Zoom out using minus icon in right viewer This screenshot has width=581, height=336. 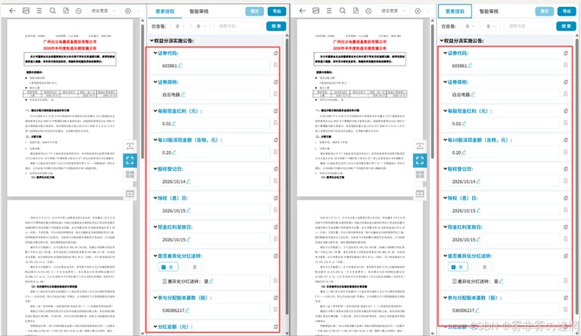coord(368,11)
